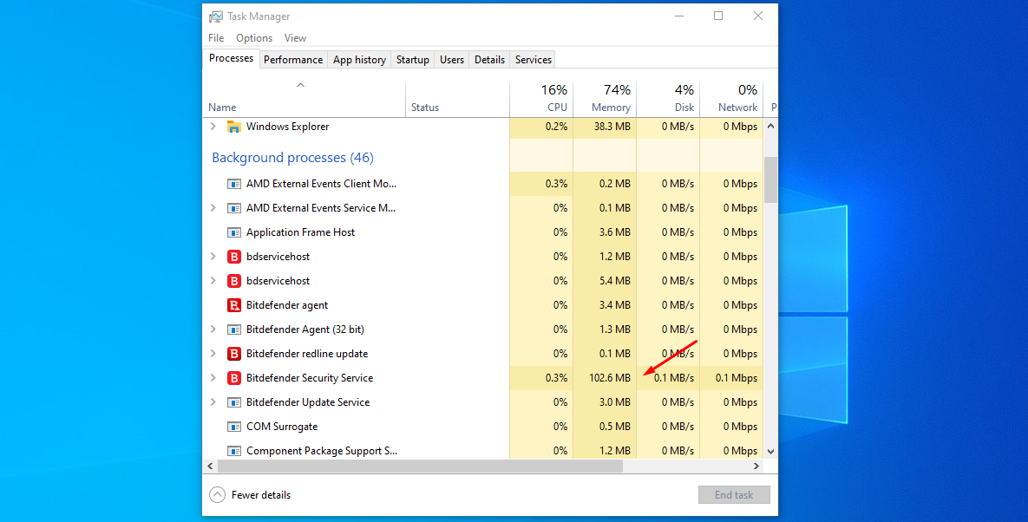The width and height of the screenshot is (1028, 522).
Task: Open the View menu
Action: [x=295, y=38]
